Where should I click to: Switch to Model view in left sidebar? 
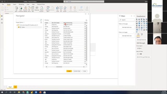pos(2,23)
